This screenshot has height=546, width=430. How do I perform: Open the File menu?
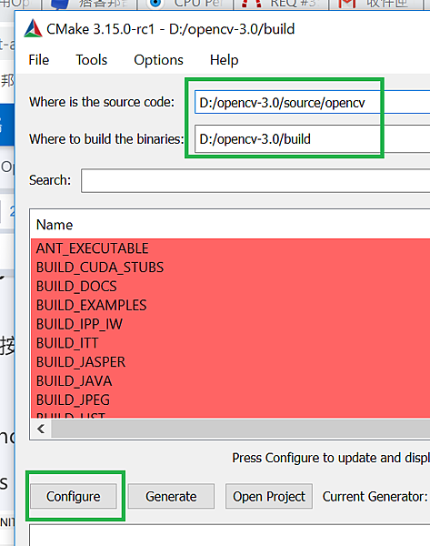tap(38, 60)
